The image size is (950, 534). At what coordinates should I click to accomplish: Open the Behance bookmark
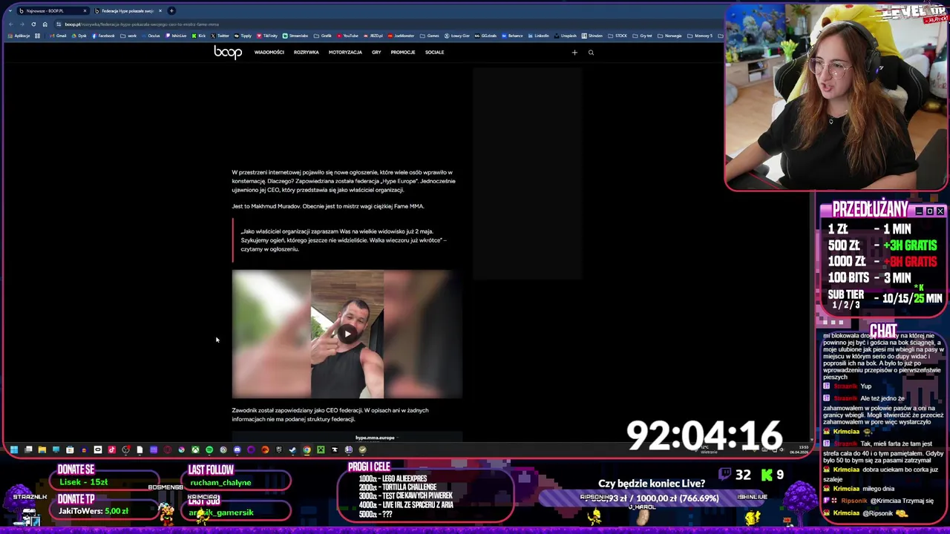[x=512, y=36]
